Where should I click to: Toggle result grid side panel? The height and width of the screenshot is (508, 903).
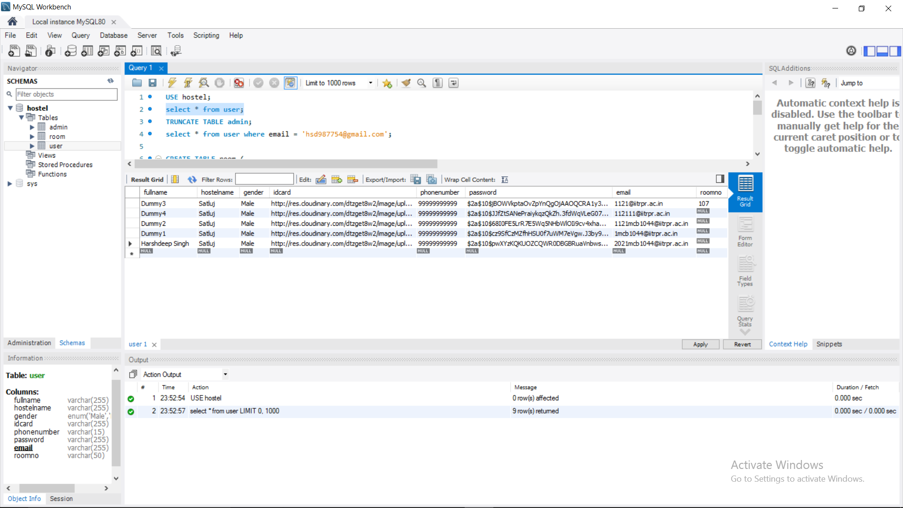pos(720,179)
